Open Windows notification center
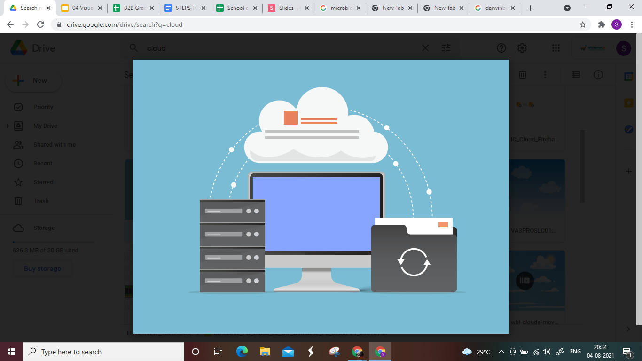This screenshot has width=642, height=361. point(627,352)
